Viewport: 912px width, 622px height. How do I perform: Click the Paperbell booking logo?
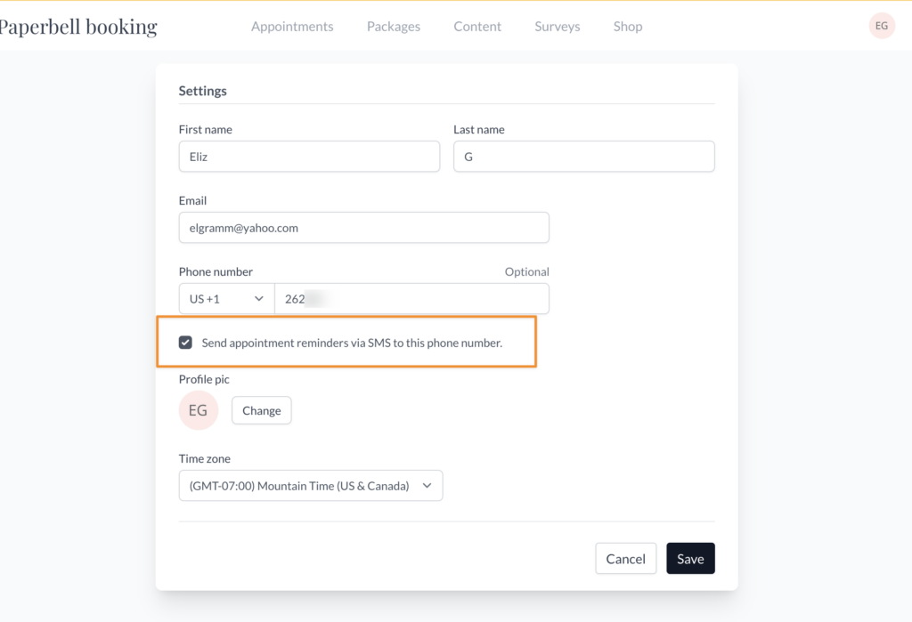click(x=78, y=27)
